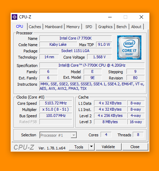This screenshot has width=159, height=171.
Task: Go to the SPD tab
Action: click(89, 27)
